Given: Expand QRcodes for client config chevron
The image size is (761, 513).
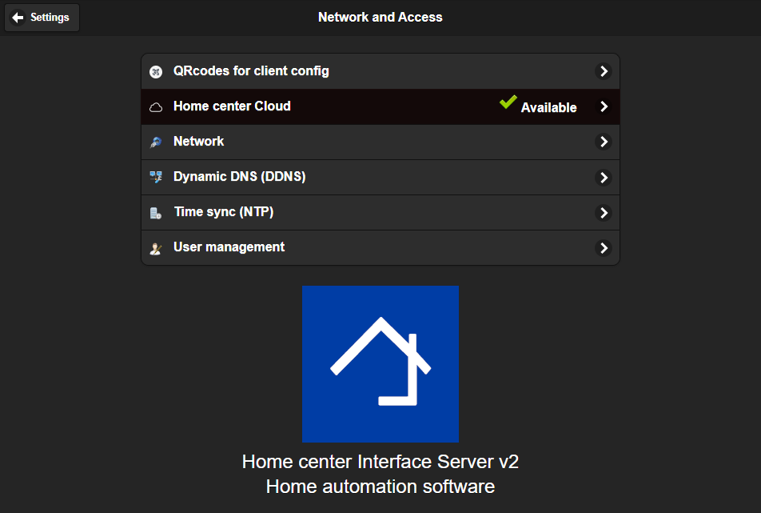Looking at the screenshot, I should 604,72.
